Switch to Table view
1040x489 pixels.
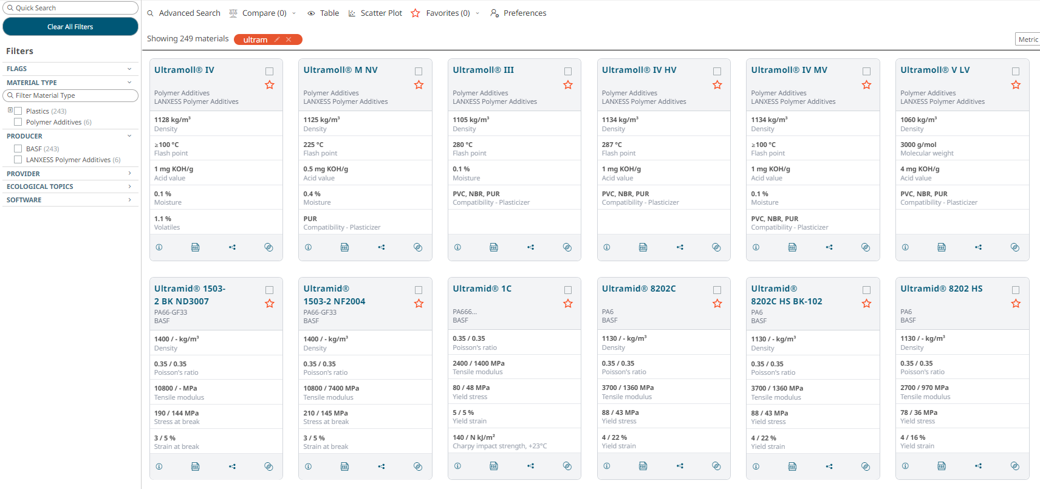point(323,13)
